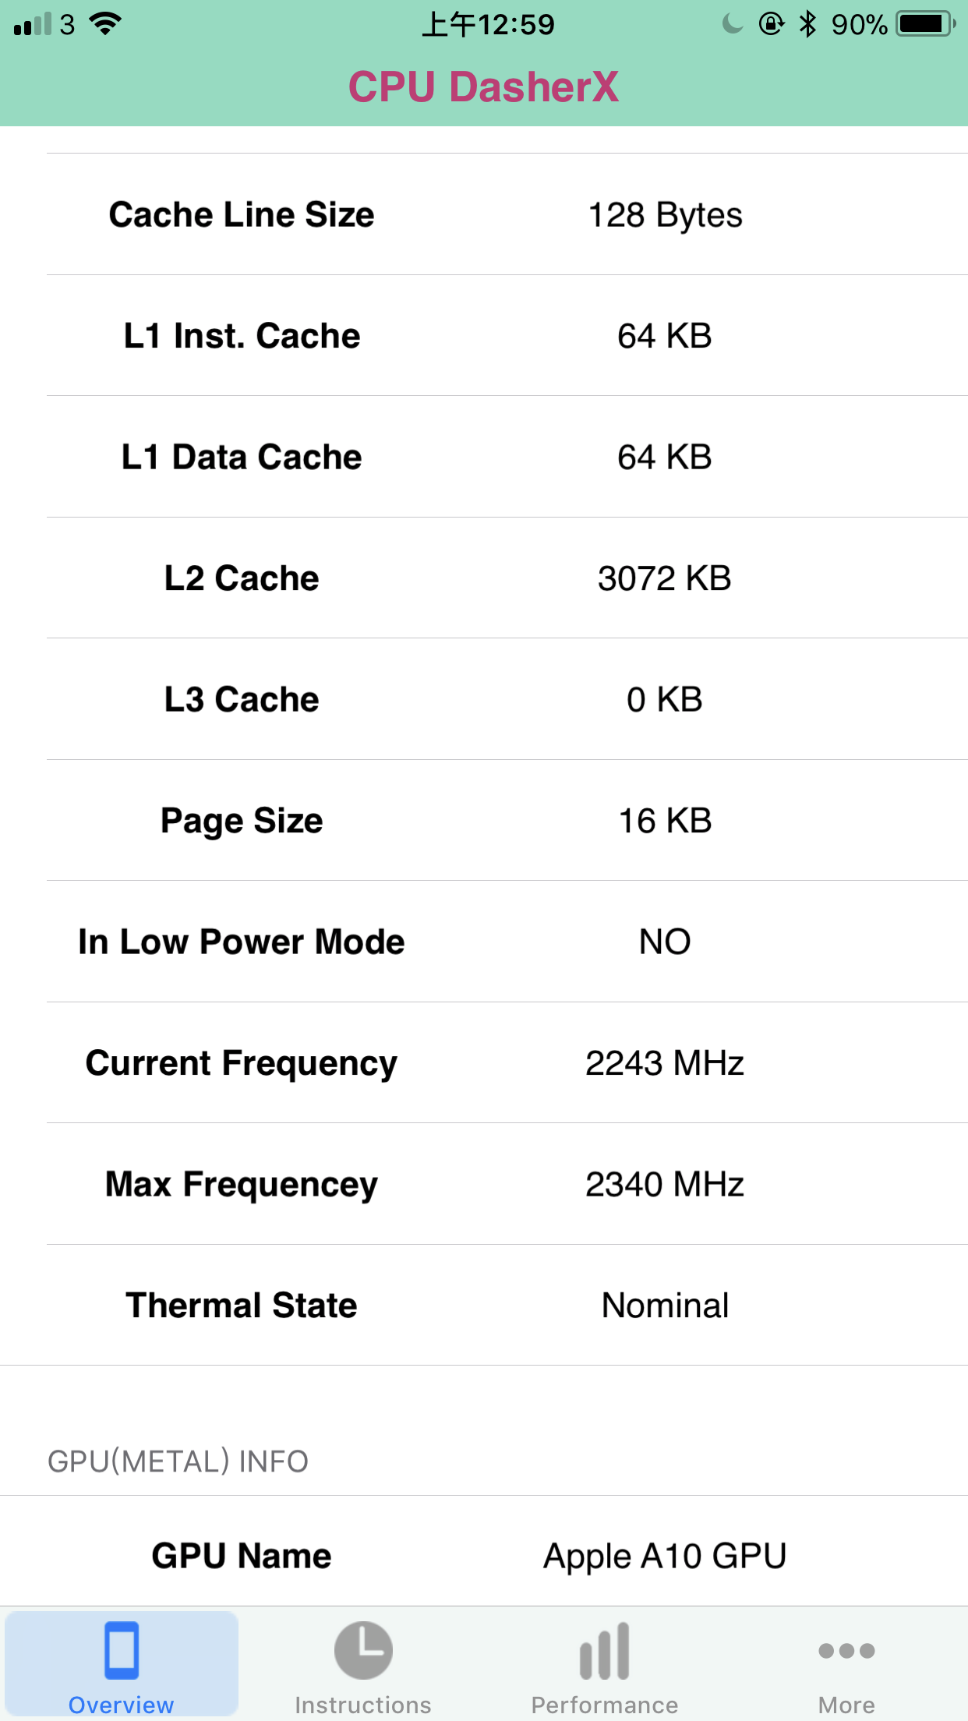
Task: Select the Thermal State Nominal row
Action: pyautogui.click(x=507, y=1305)
